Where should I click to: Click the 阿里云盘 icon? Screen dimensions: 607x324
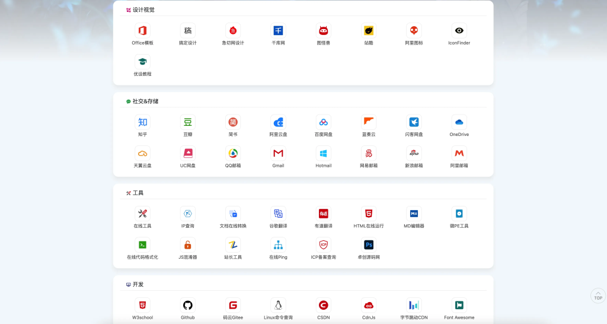pyautogui.click(x=279, y=122)
